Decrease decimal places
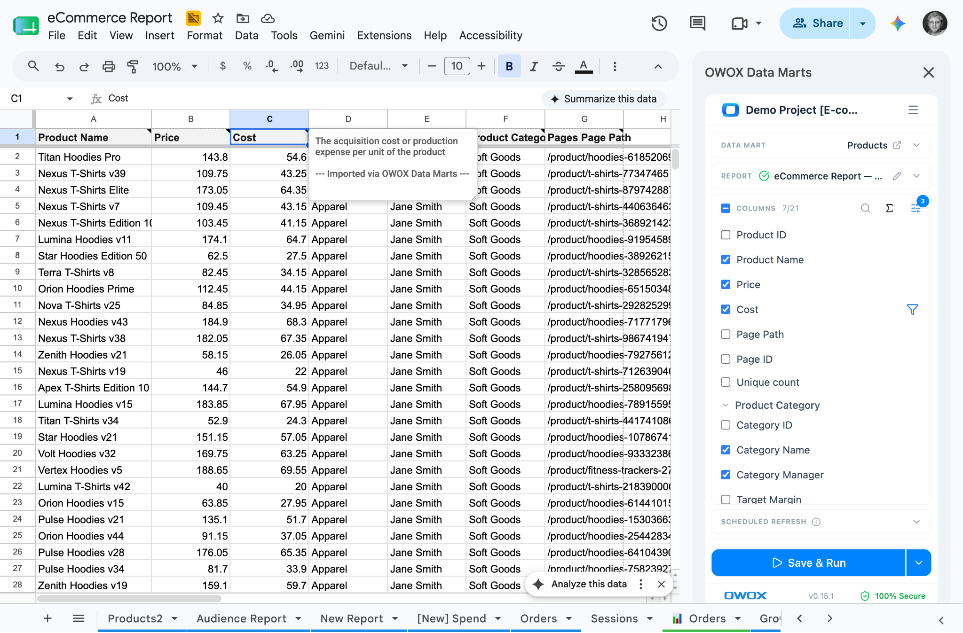The height and width of the screenshot is (633, 963). coord(272,66)
